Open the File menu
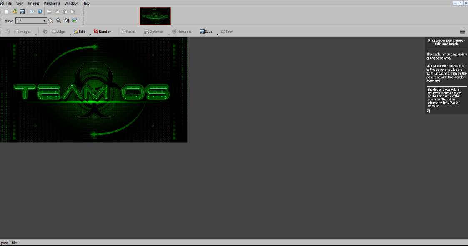Viewport: 468px width, 246px height. click(x=9, y=3)
